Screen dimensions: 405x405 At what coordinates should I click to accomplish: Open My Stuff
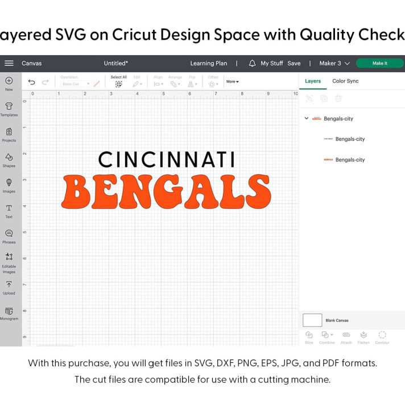click(272, 63)
